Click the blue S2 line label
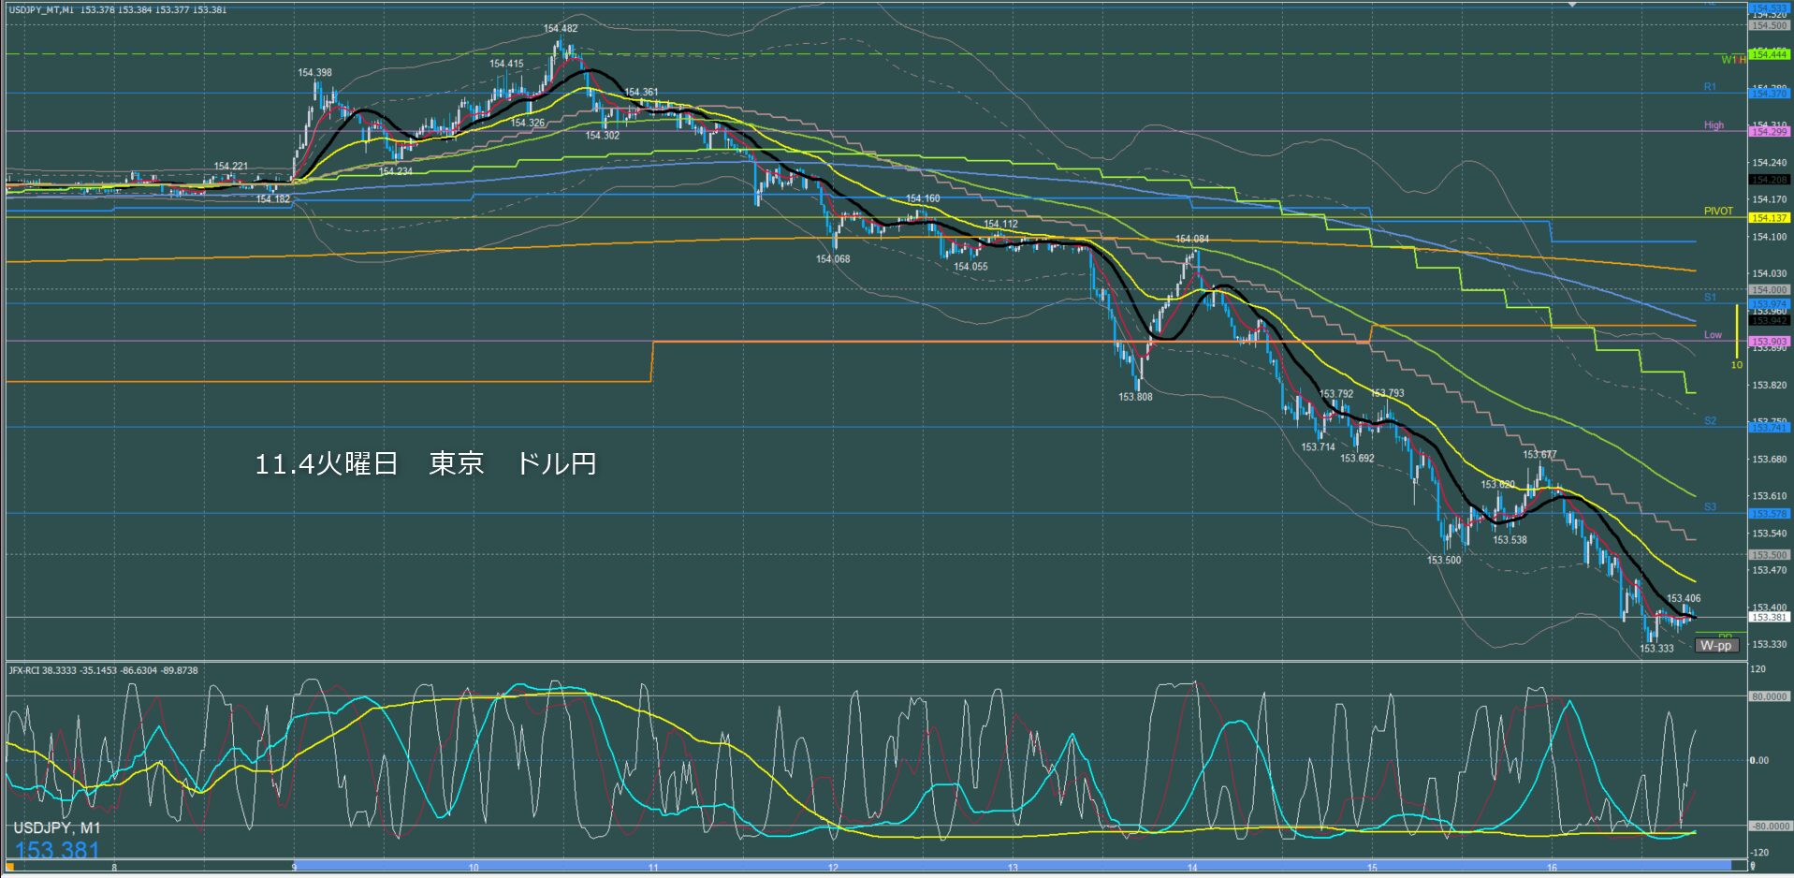The height and width of the screenshot is (878, 1794). [x=1710, y=421]
